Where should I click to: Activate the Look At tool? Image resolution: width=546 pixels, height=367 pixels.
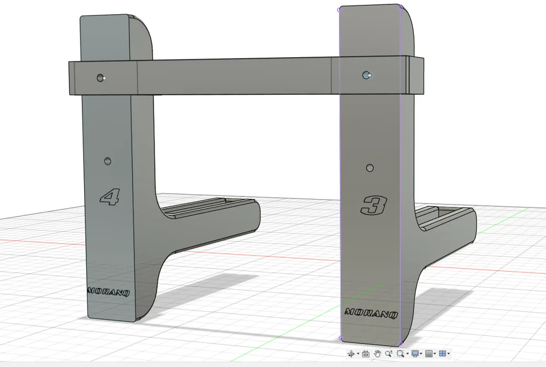point(366,353)
